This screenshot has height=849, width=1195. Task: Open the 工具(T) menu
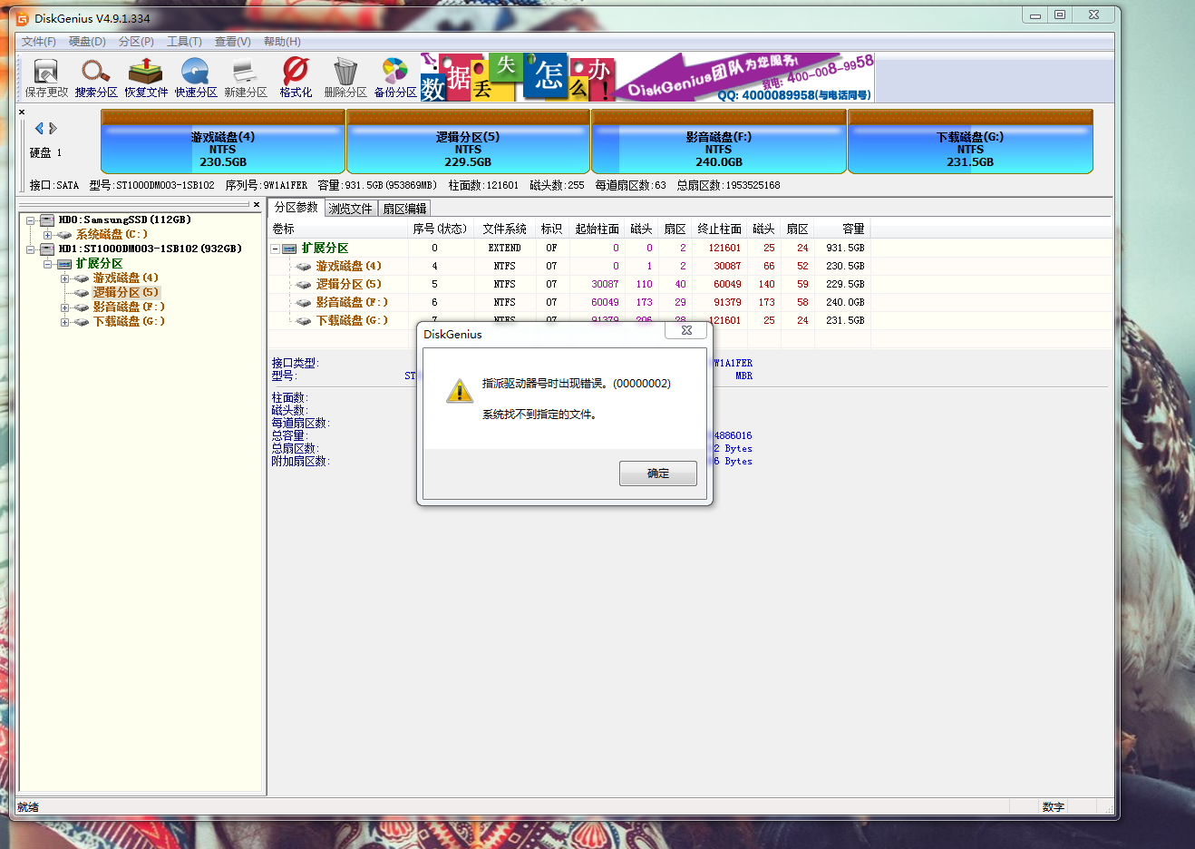click(x=184, y=42)
